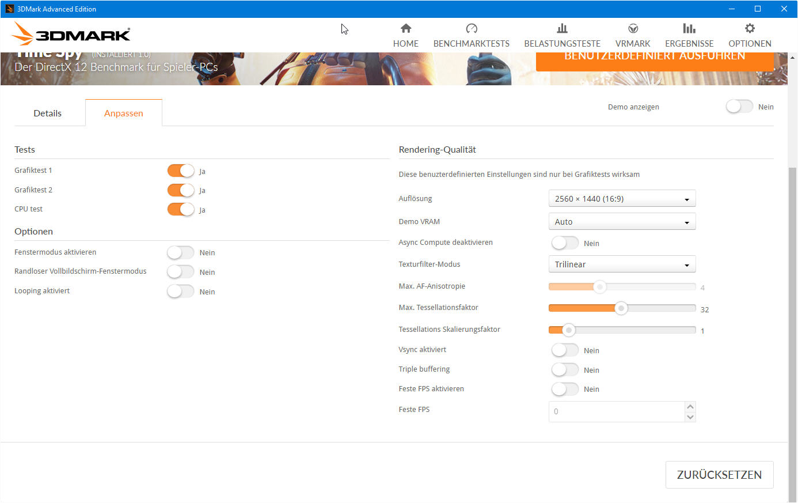
Task: Click the Tests section heading
Action: 25,149
